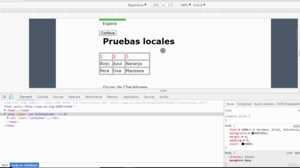This screenshot has width=300, height=168.
Task: Click table cell Manzana
Action: pyautogui.click(x=137, y=70)
